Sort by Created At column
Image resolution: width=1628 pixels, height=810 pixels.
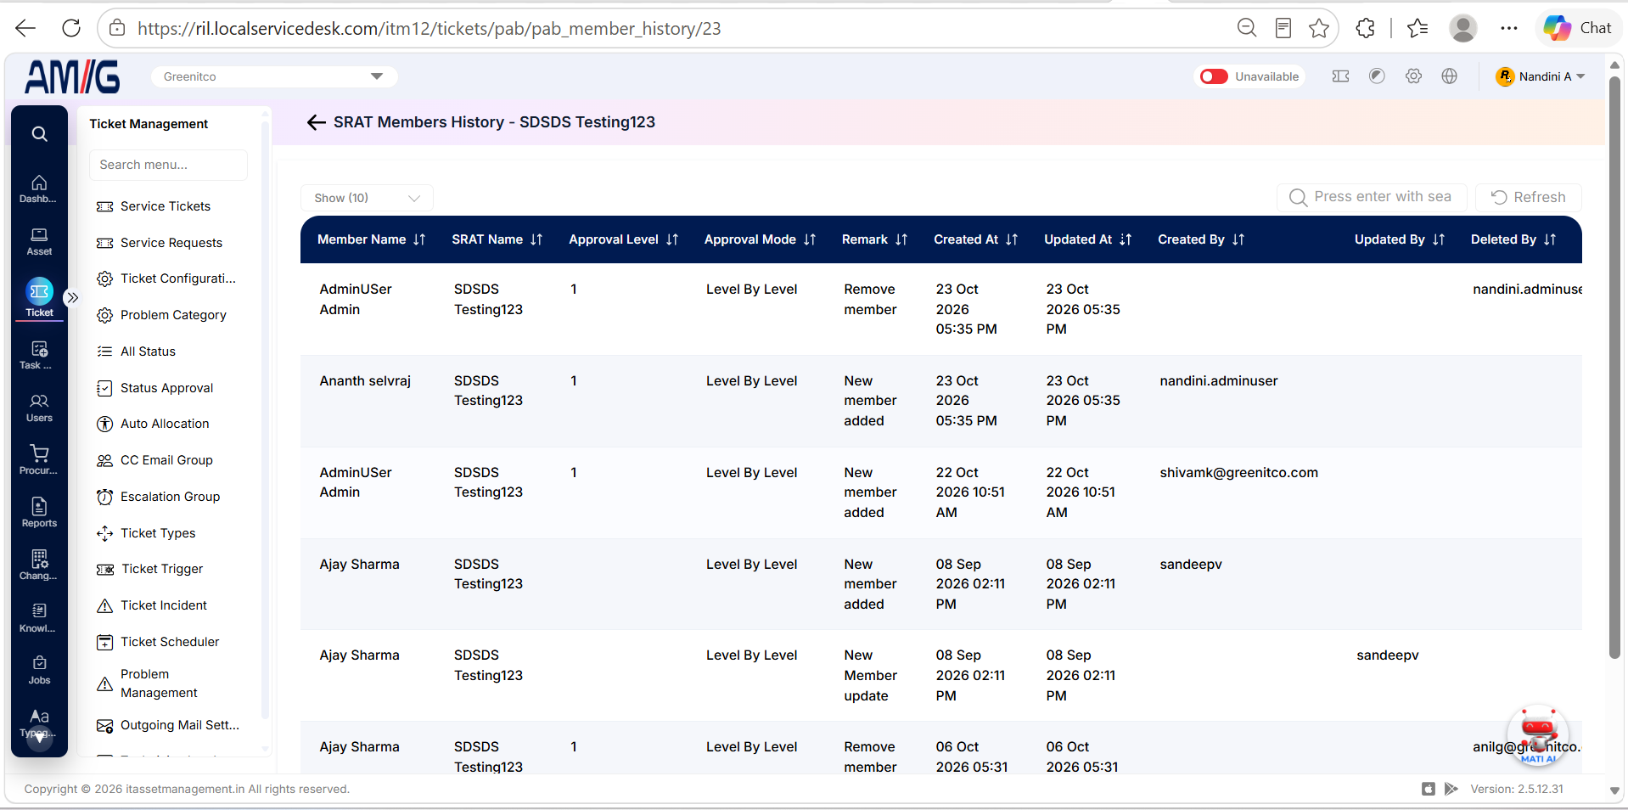click(x=975, y=239)
